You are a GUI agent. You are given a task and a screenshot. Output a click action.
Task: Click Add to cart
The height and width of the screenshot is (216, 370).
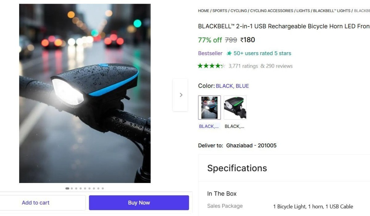35,202
